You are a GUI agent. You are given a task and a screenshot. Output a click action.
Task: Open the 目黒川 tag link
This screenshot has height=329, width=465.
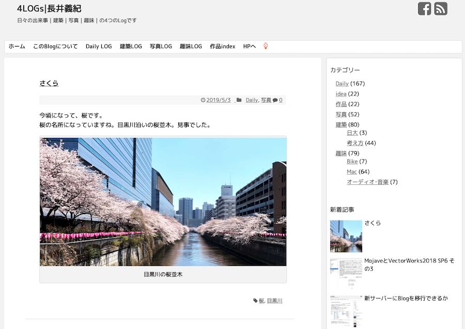275,301
